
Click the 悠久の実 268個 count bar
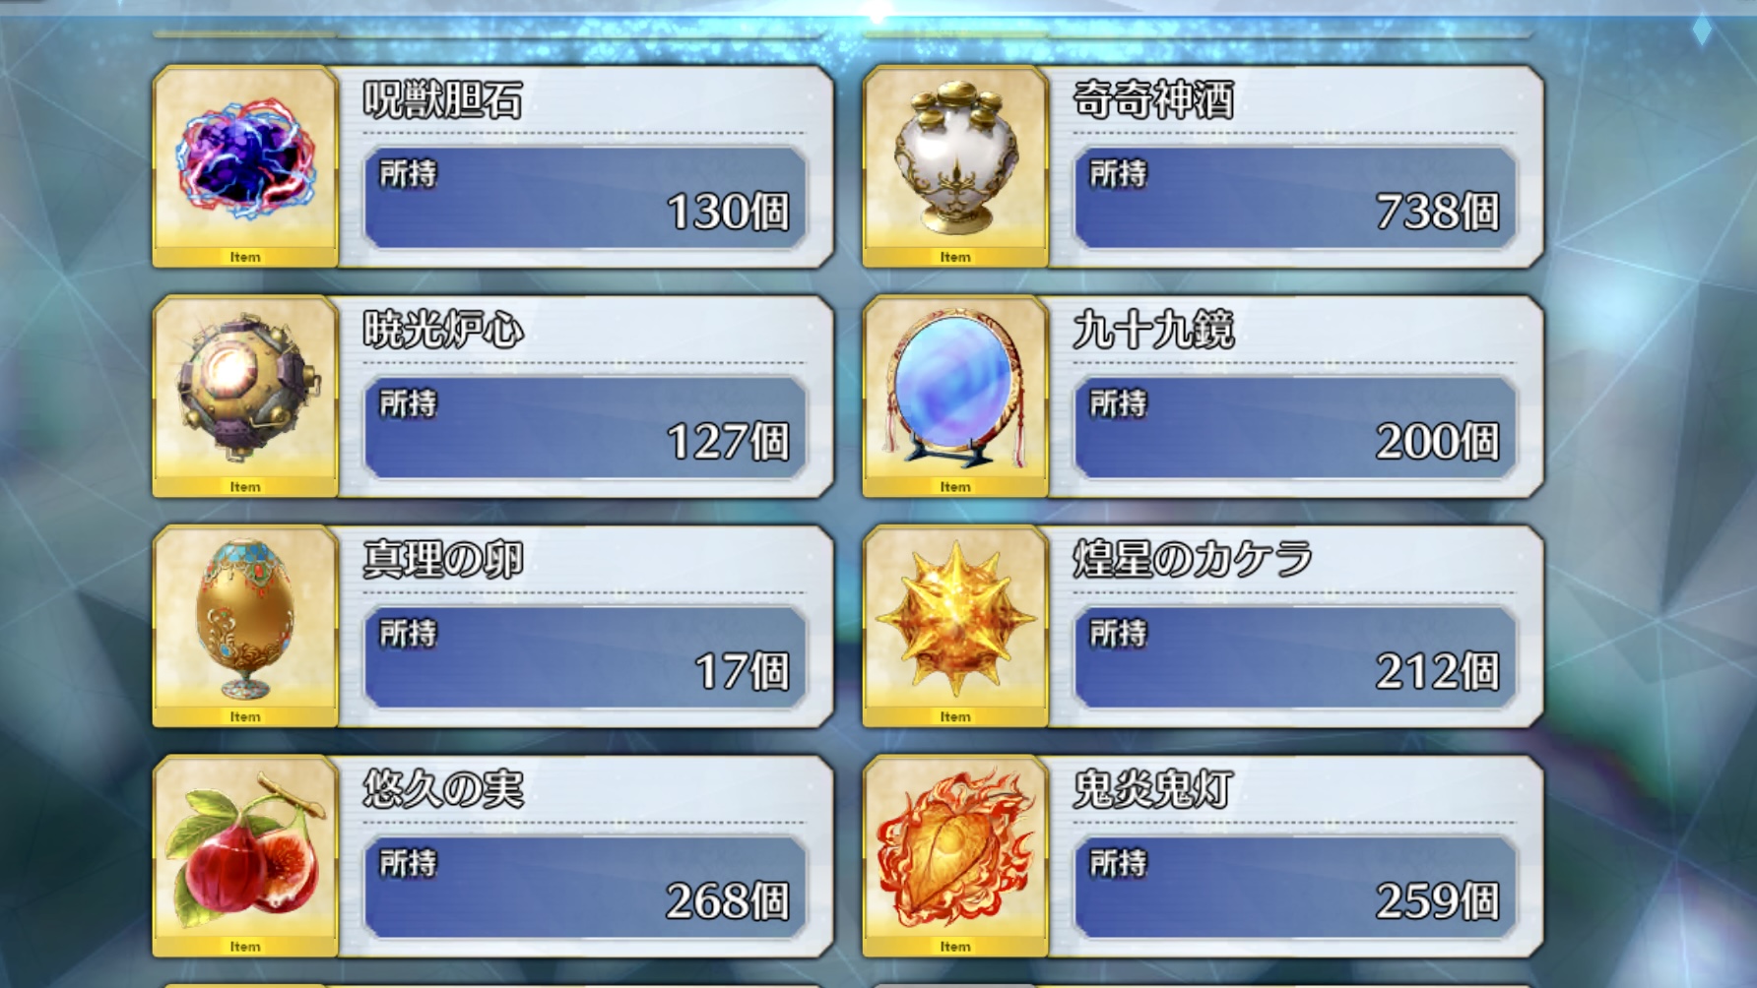pyautogui.click(x=585, y=888)
